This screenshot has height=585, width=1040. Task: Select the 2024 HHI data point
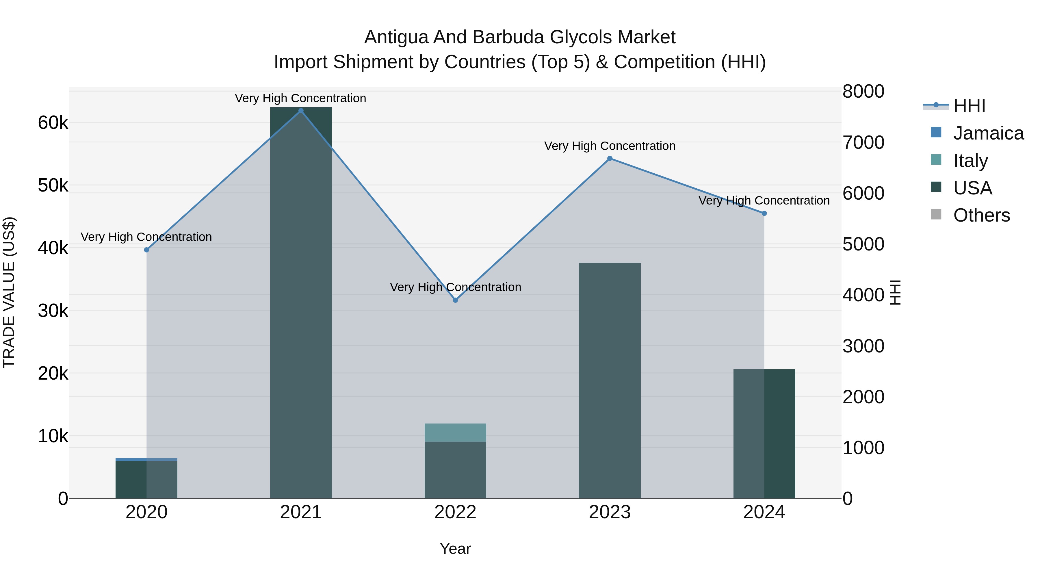click(x=764, y=213)
